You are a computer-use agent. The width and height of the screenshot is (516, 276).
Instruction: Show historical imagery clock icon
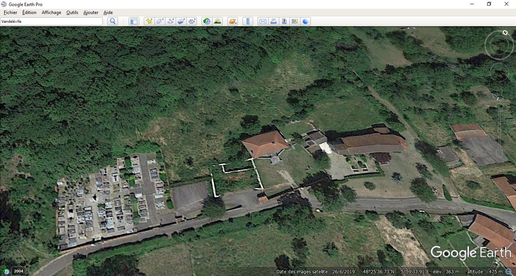207,21
